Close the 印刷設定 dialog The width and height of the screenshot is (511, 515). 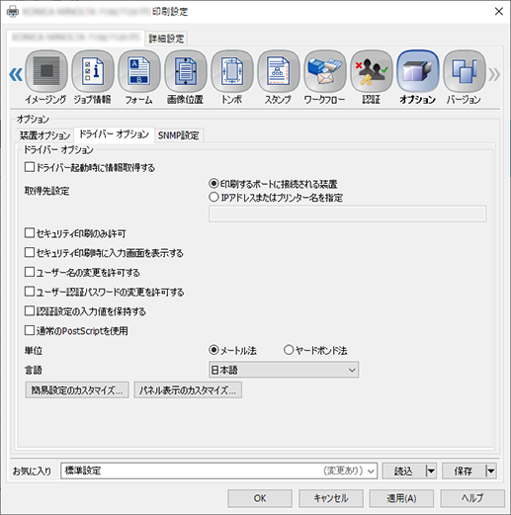tap(499, 12)
